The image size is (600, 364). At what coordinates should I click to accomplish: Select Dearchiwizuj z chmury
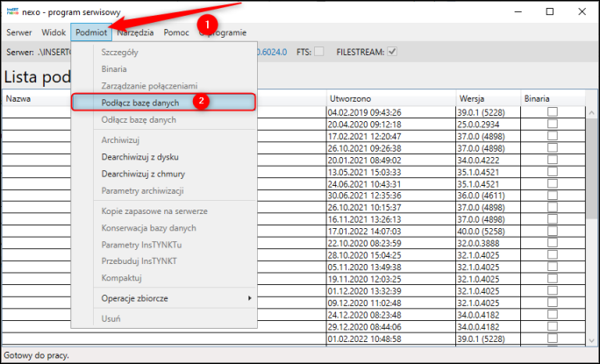(x=163, y=174)
